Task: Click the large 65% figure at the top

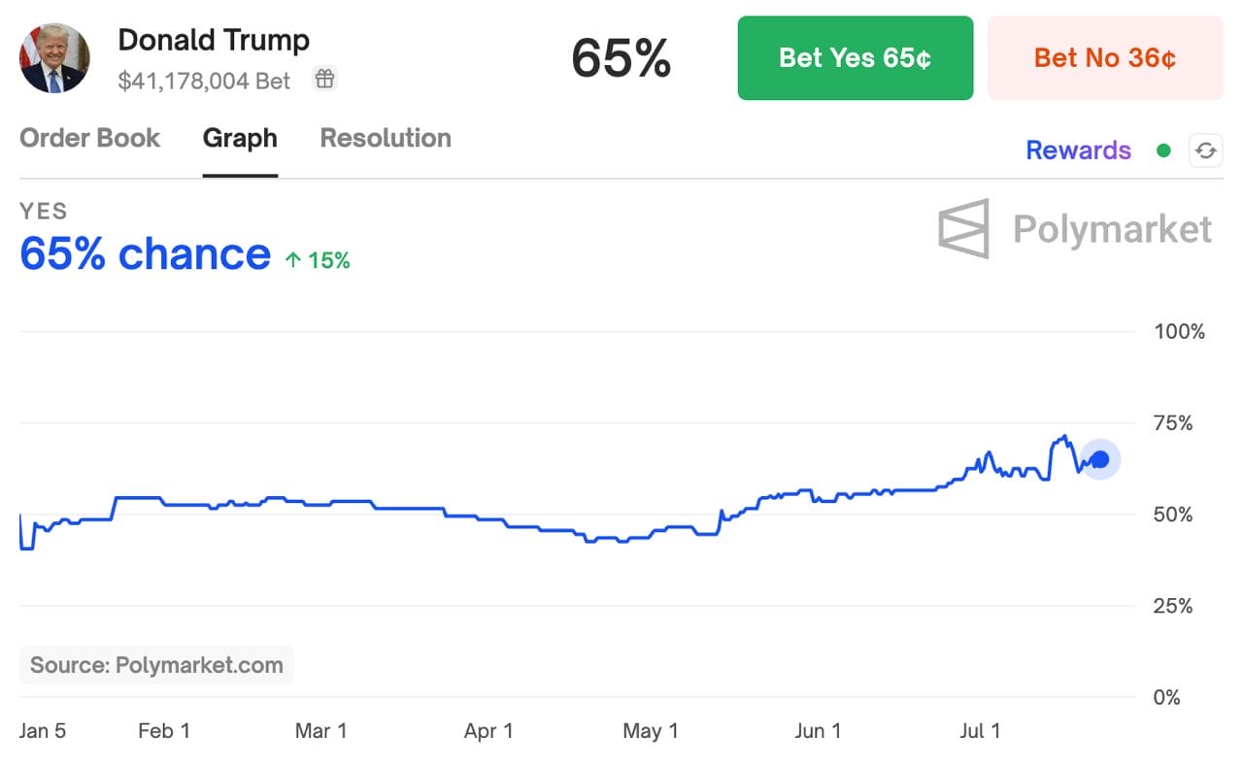Action: point(621,59)
